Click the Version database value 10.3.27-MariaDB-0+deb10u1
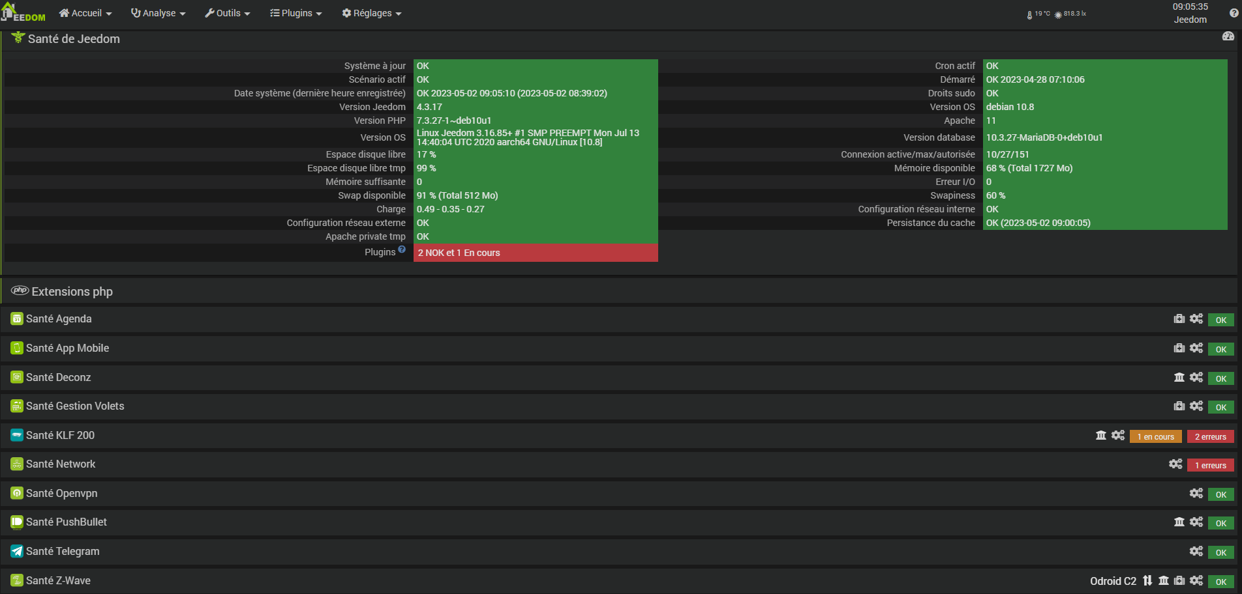 tap(1044, 137)
